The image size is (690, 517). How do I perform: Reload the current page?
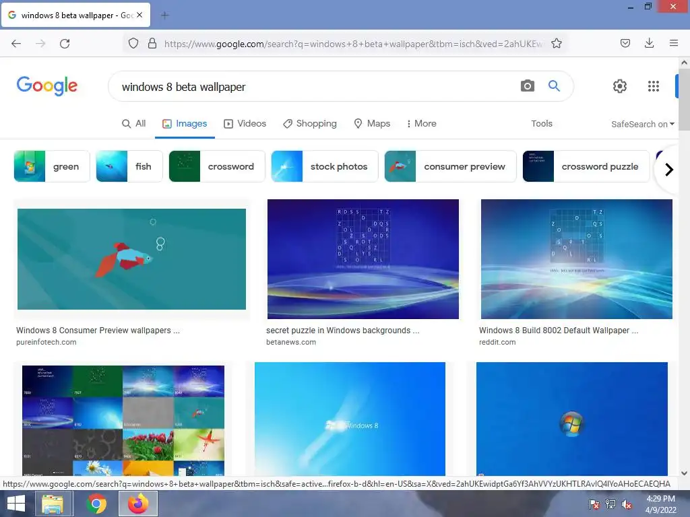pyautogui.click(x=65, y=43)
